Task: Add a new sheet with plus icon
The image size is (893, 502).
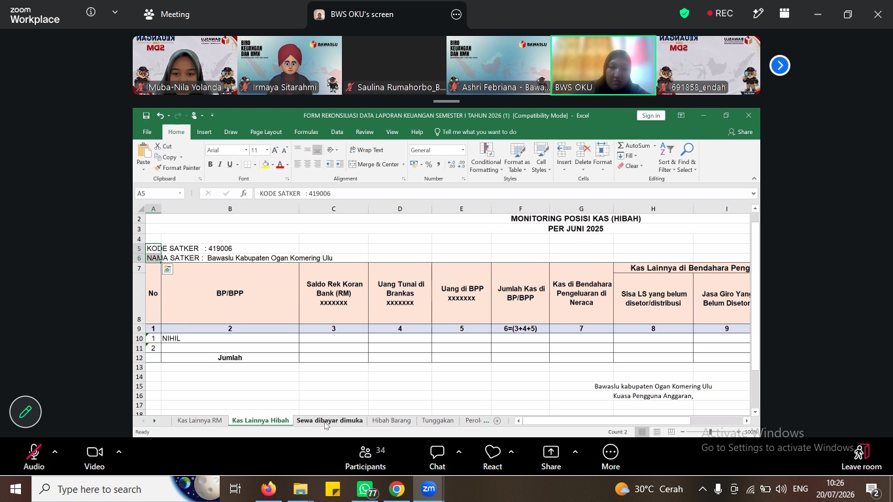Action: pyautogui.click(x=497, y=420)
